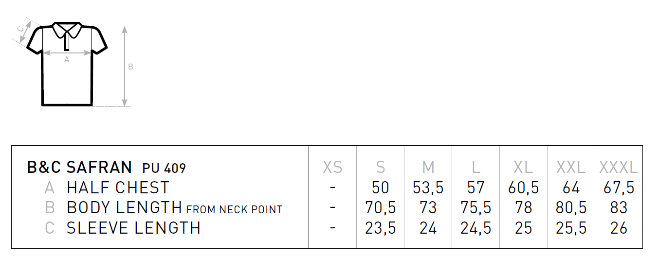The width and height of the screenshot is (658, 273).
Task: Click the half chest value 53,5
Action: (428, 188)
